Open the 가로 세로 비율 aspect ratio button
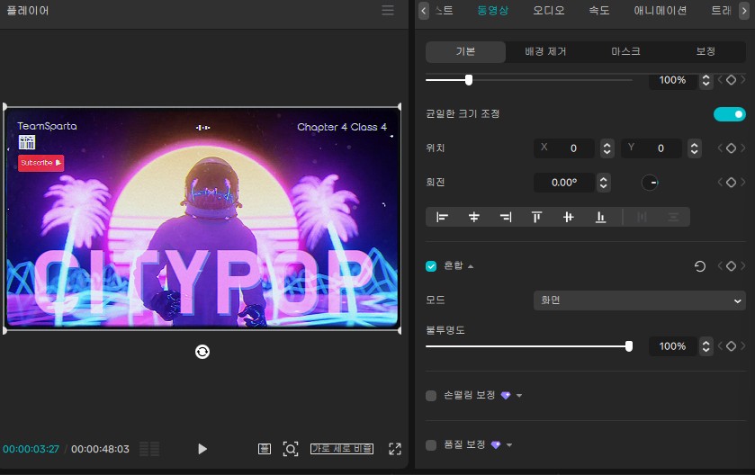 341,449
